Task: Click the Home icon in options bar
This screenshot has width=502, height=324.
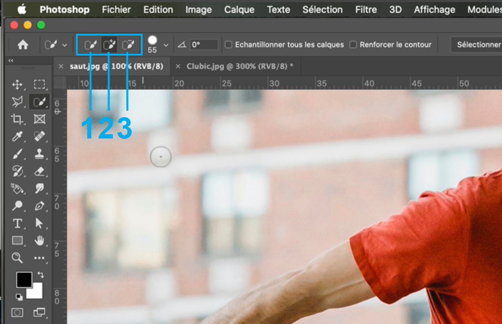Action: pos(23,45)
